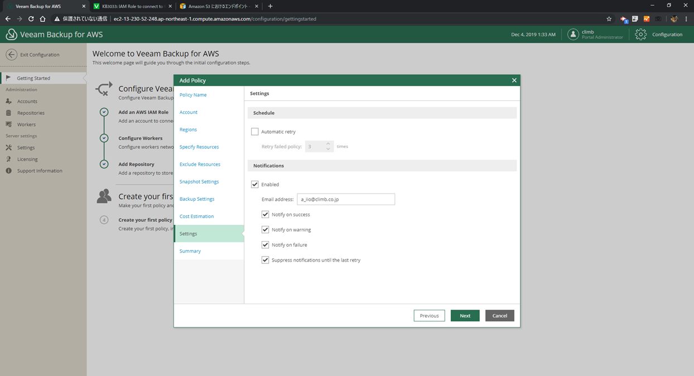The image size is (694, 376).
Task: Click the Licensing badge icon
Action: tap(8, 159)
